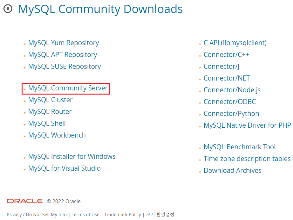Open MySQL Shell link
The width and height of the screenshot is (293, 220).
[47, 124]
